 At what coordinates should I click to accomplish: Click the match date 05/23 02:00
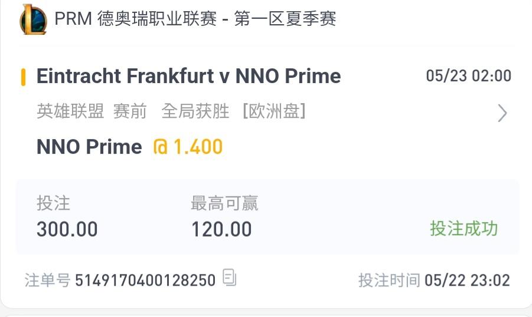tap(468, 76)
